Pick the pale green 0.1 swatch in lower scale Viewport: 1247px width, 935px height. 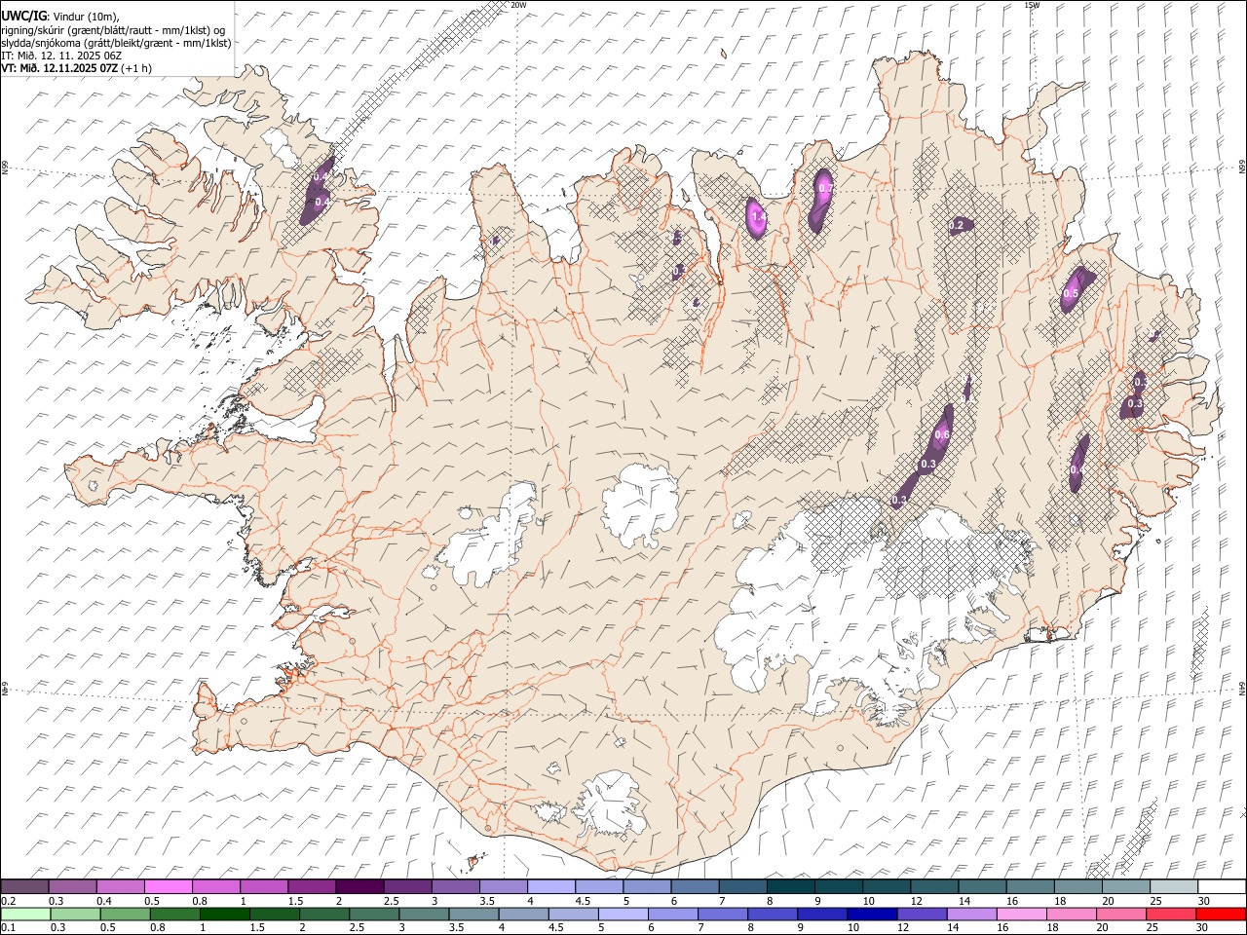[x=24, y=914]
